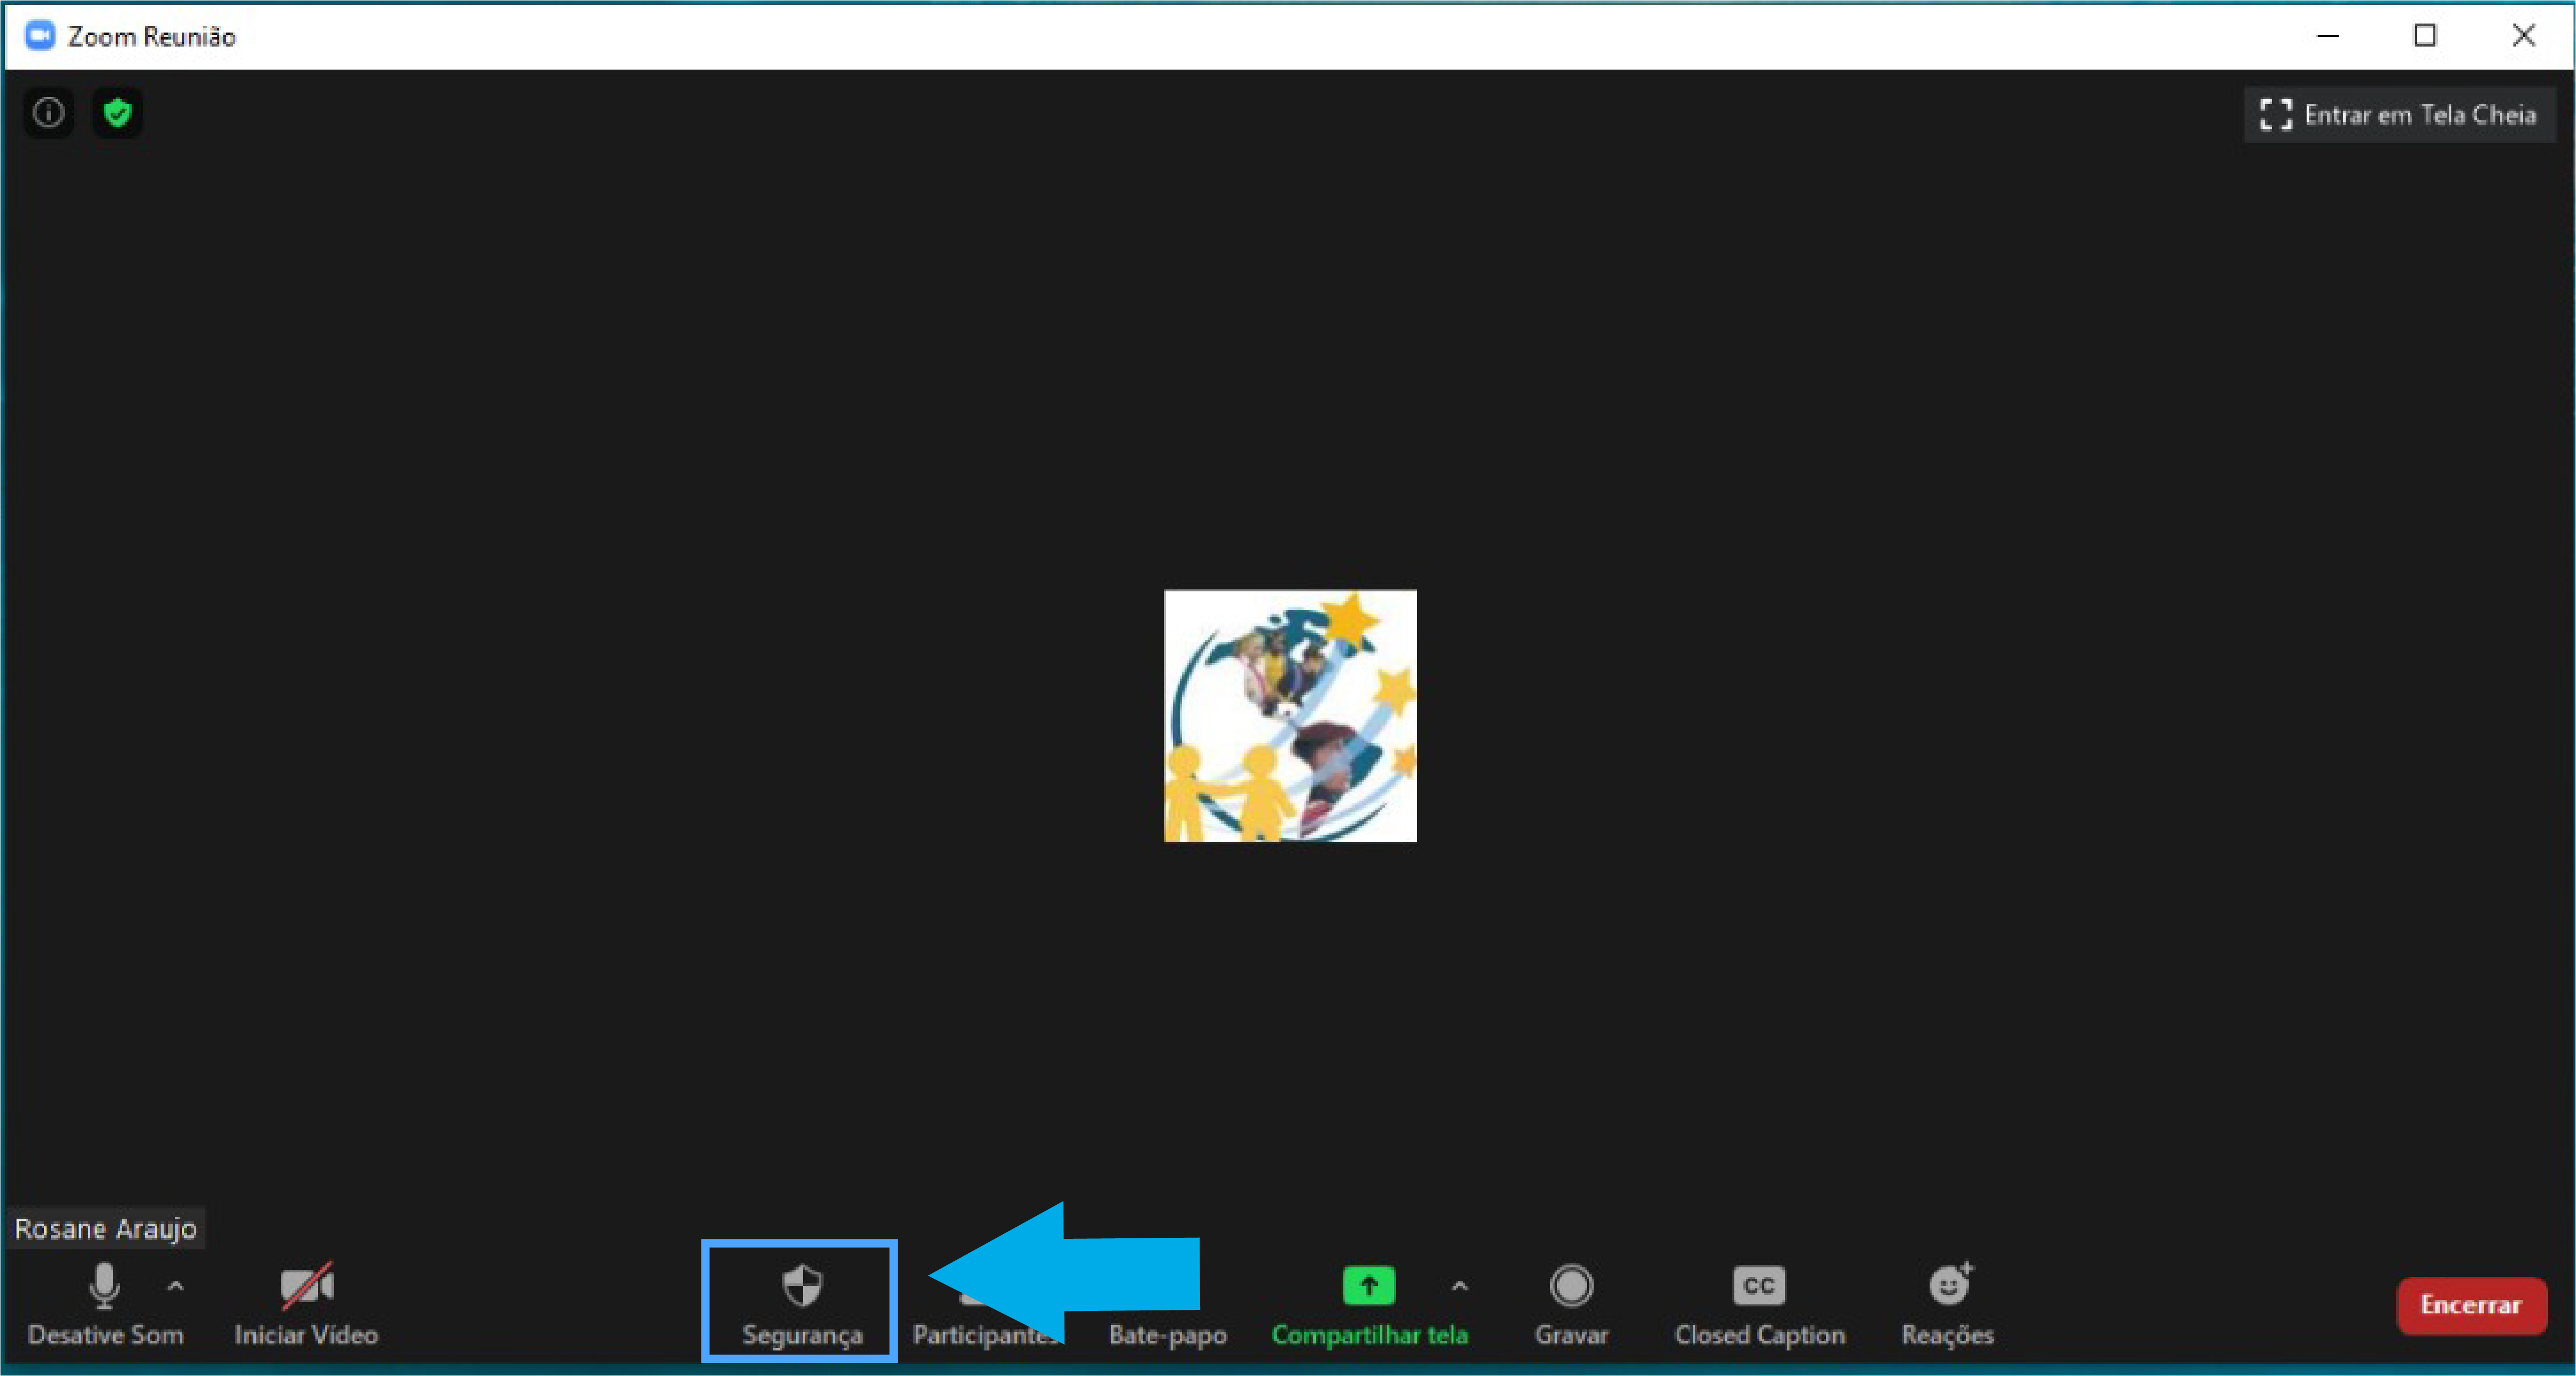Click green Compartilhar tela share icon
The height and width of the screenshot is (1376, 2576).
pyautogui.click(x=1369, y=1286)
